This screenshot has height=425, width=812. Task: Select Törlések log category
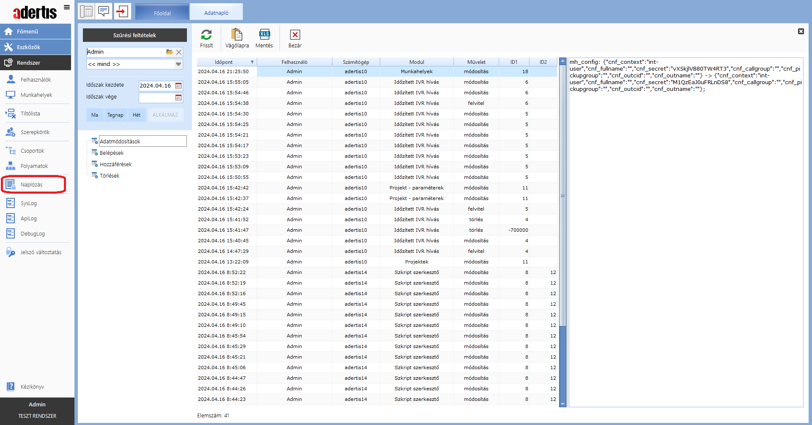(x=110, y=176)
